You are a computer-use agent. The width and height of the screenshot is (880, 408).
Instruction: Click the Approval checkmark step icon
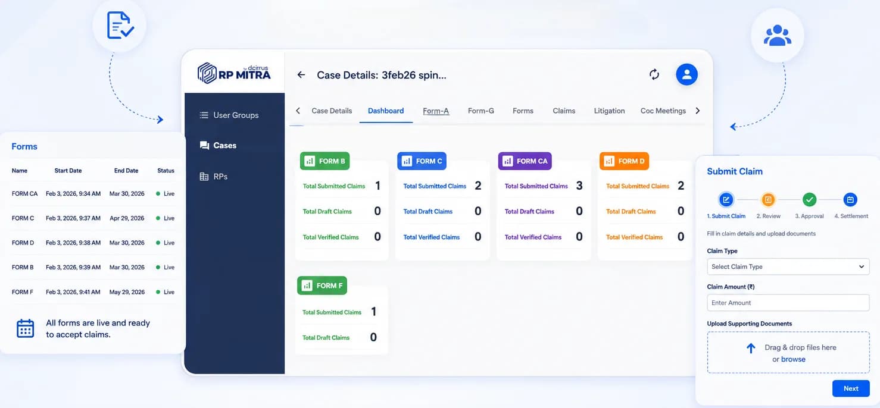pos(809,200)
